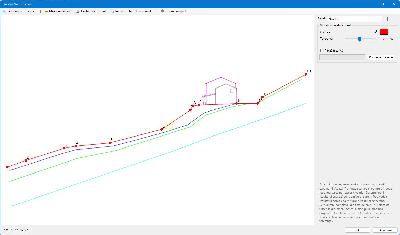Select profile point 4
Image resolution: width=400 pixels, height=235 pixels.
click(76, 146)
